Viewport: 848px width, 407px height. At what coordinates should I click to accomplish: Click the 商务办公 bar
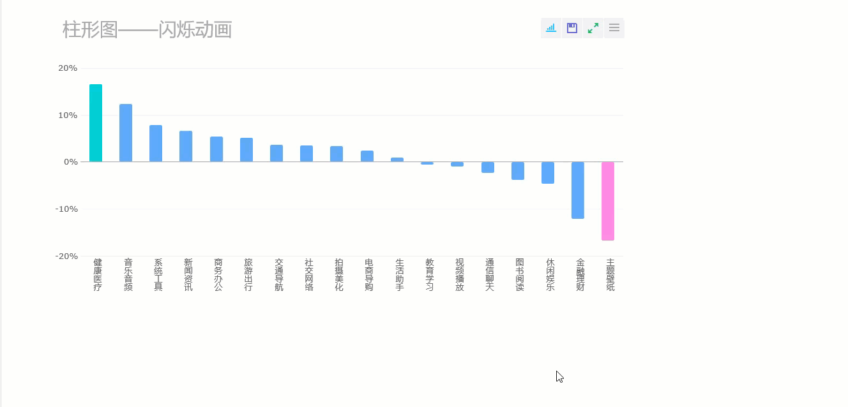click(x=216, y=149)
